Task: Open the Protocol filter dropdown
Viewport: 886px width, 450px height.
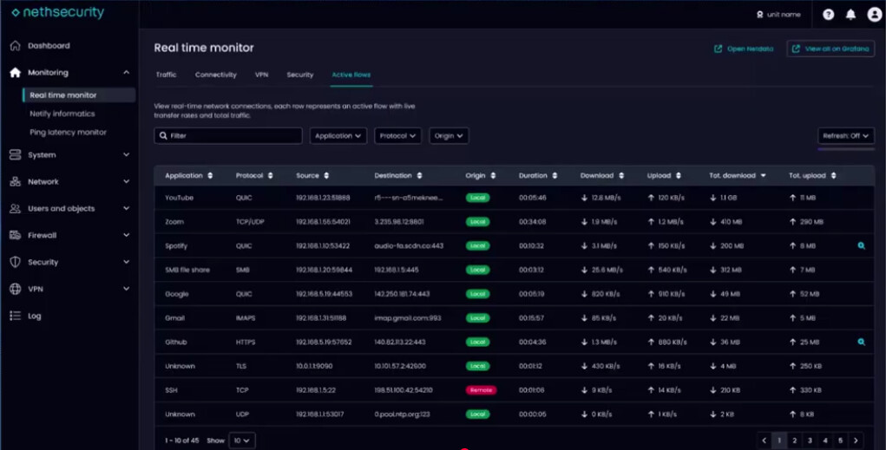Action: coord(397,136)
